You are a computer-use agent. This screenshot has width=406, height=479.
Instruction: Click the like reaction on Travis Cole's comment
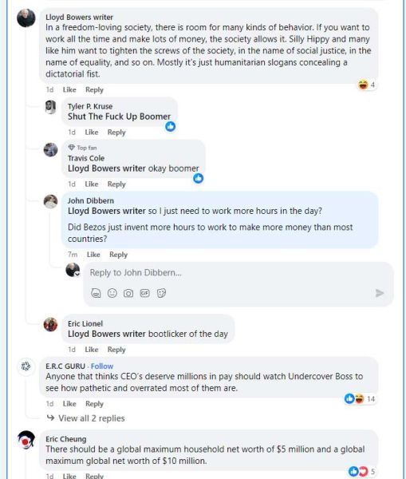pos(199,178)
